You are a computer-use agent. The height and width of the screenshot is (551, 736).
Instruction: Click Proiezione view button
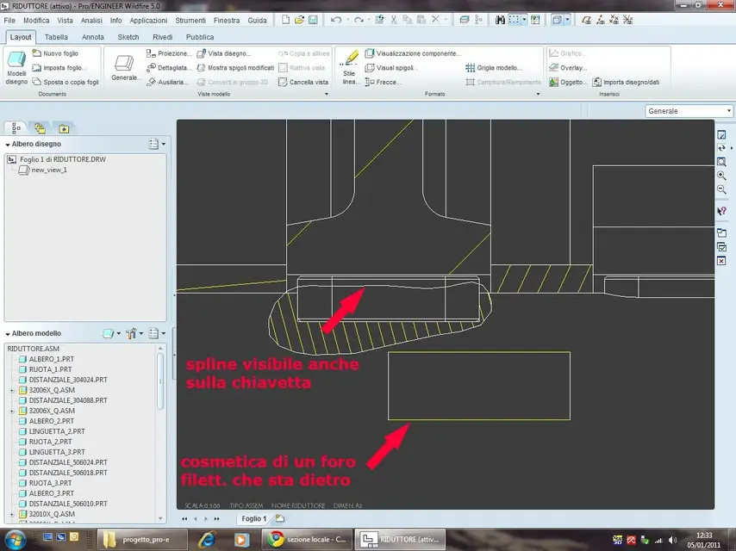pos(169,53)
